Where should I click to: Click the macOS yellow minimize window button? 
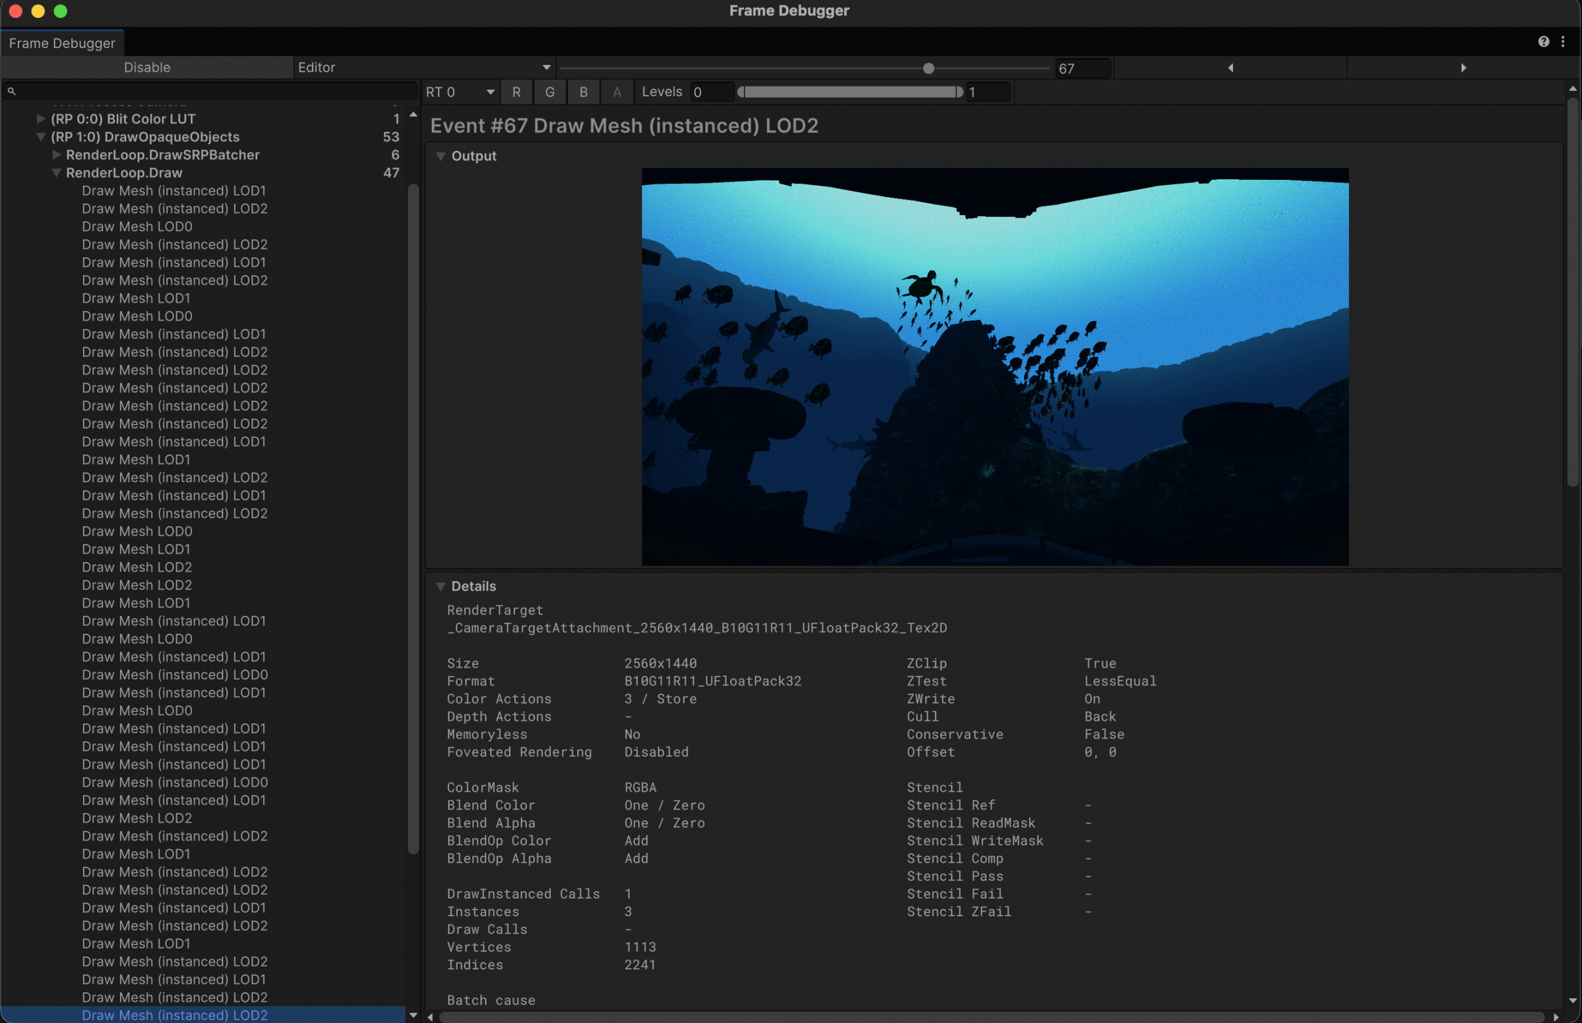click(38, 11)
